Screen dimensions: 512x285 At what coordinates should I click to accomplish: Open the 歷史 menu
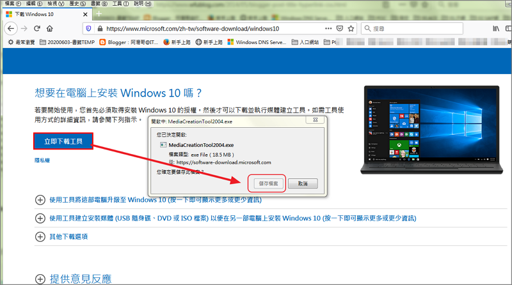coord(77,4)
